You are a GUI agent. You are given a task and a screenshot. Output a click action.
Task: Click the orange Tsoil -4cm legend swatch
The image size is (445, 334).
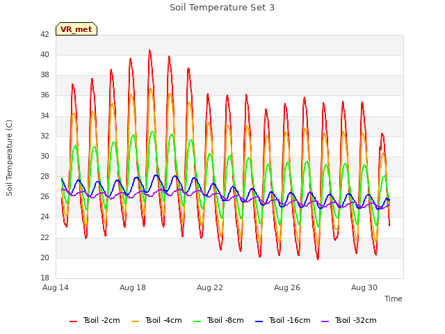coord(135,321)
